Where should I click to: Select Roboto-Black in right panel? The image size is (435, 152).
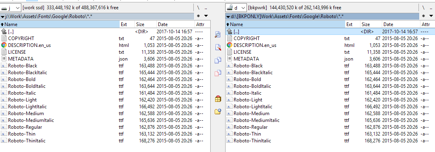(x=248, y=65)
